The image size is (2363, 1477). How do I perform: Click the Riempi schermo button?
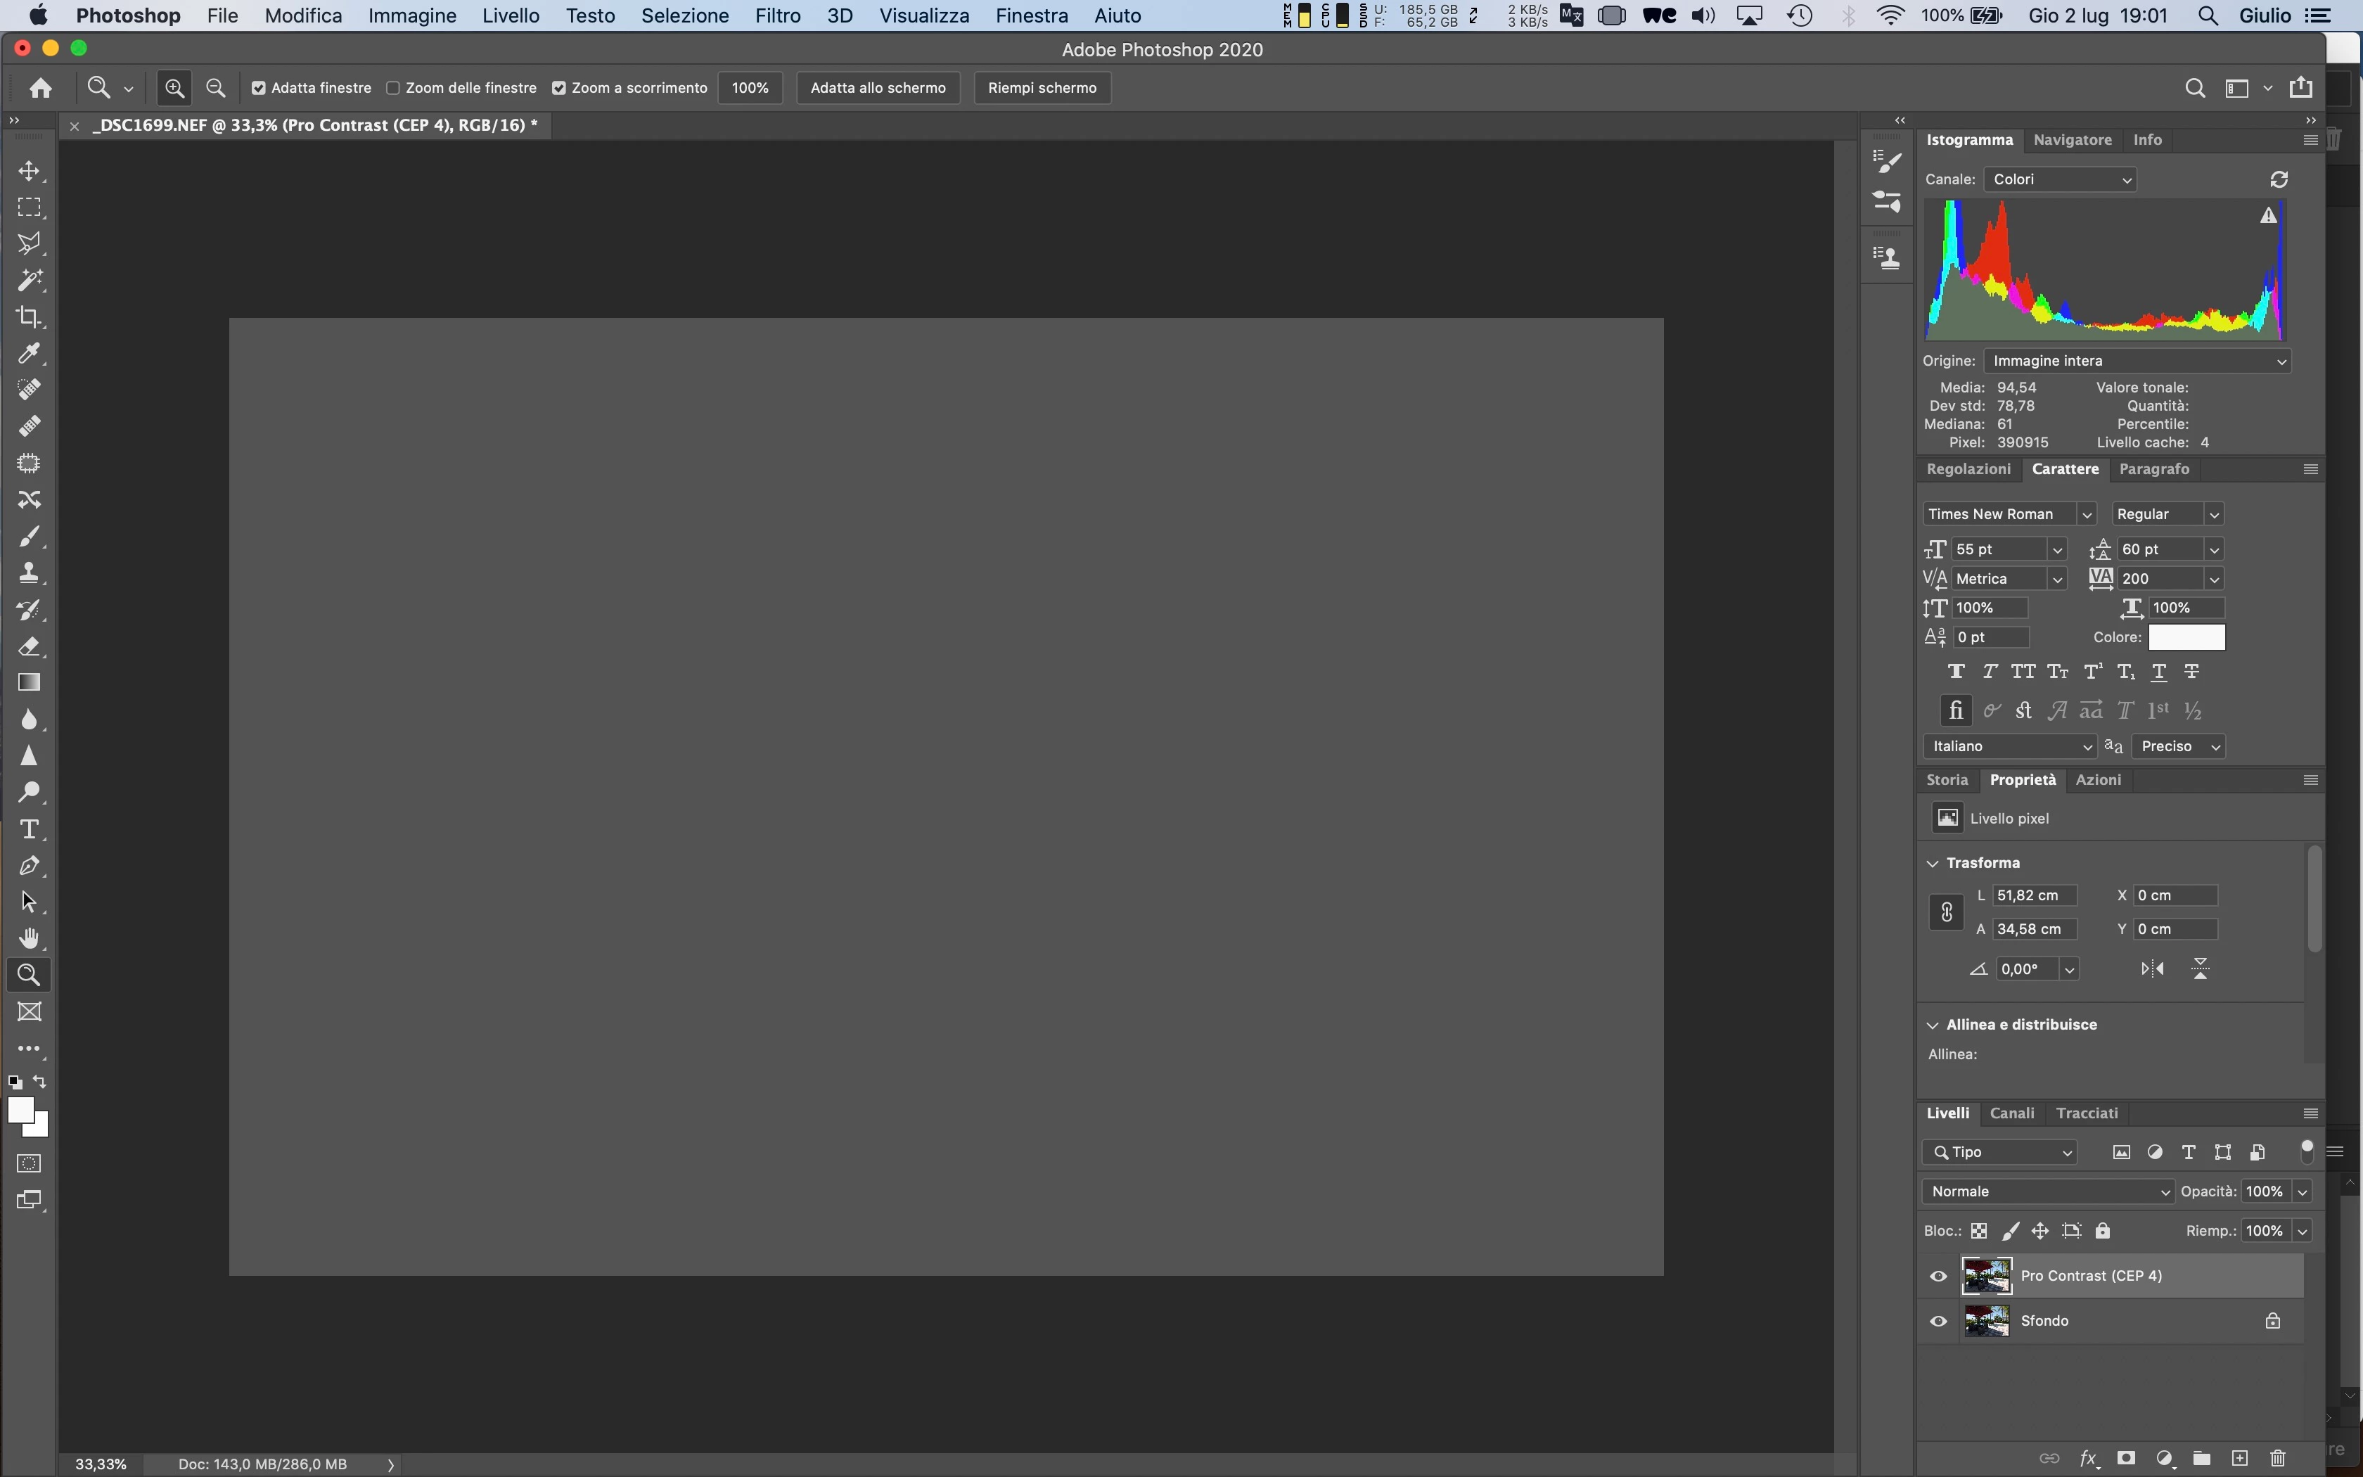1042,88
